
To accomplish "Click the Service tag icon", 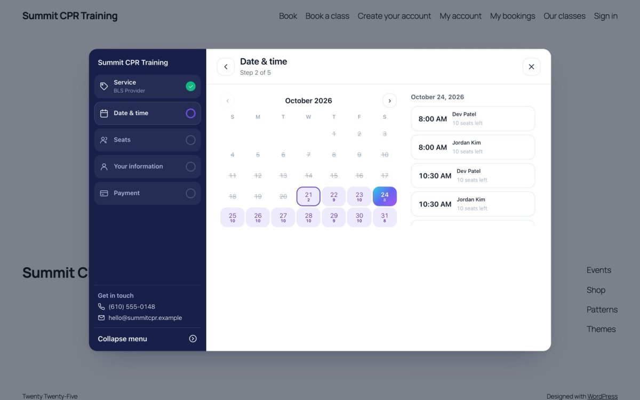I will coord(104,86).
